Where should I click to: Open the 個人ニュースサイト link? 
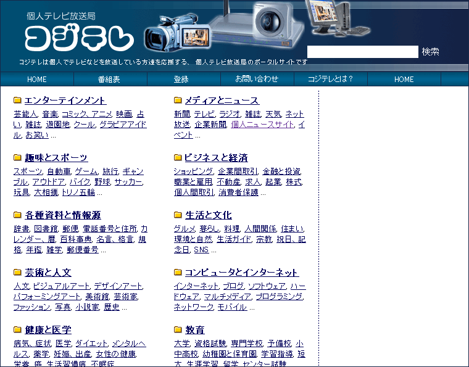263,125
